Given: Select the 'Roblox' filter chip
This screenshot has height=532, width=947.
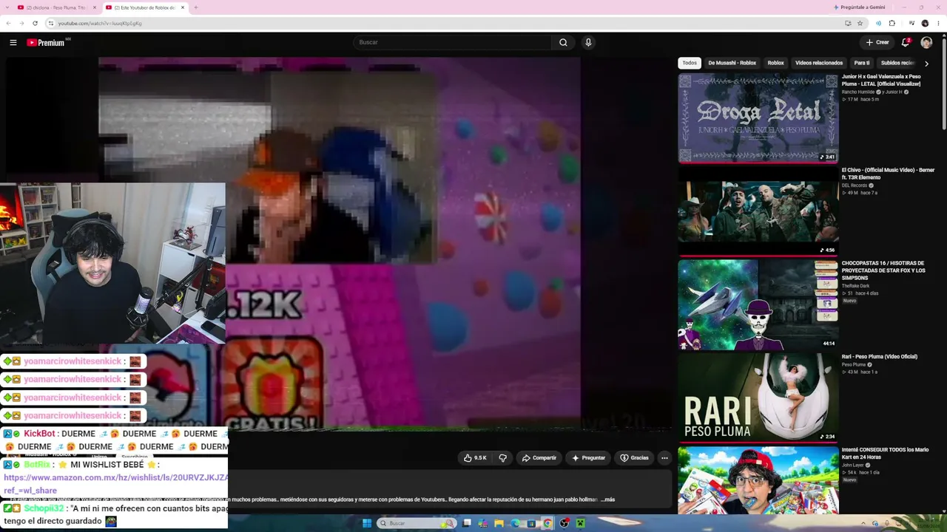Looking at the screenshot, I should coord(775,63).
